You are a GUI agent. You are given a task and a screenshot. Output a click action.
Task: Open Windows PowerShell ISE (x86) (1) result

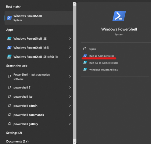39,57
